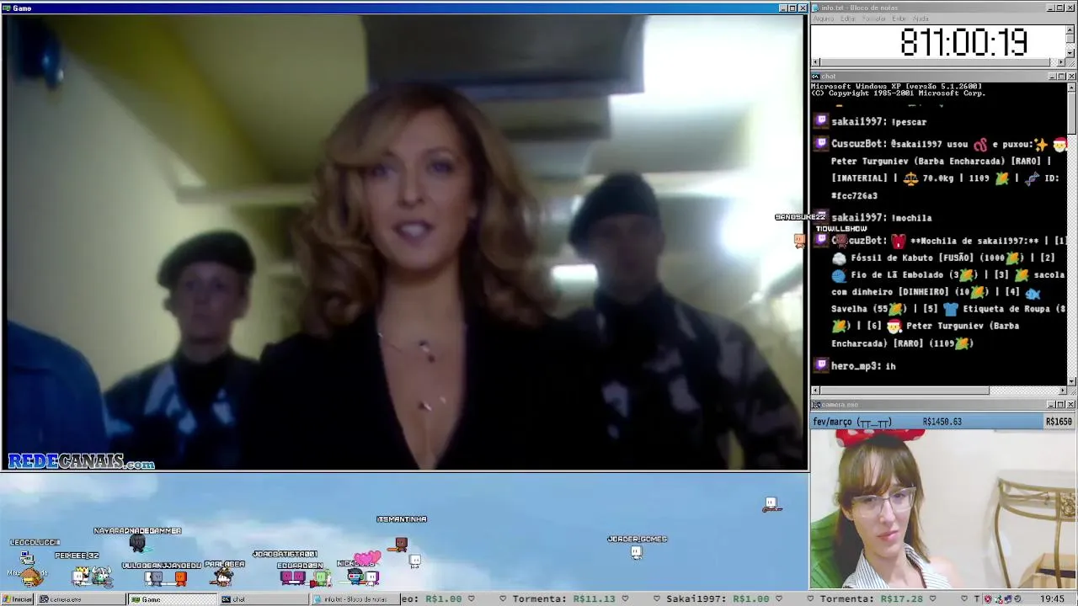Open the Formatar menu in Bloco de notas

click(x=874, y=19)
